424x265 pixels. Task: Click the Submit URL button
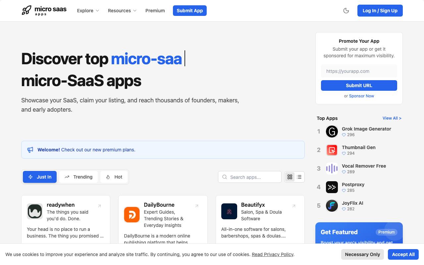click(359, 85)
